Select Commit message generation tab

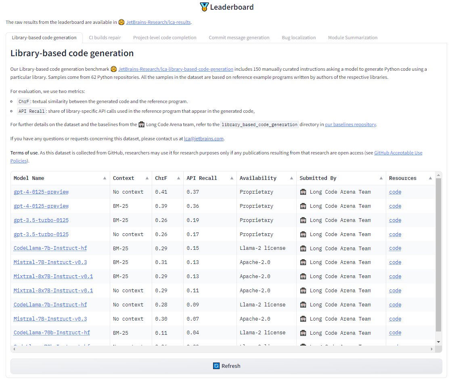[x=239, y=38]
